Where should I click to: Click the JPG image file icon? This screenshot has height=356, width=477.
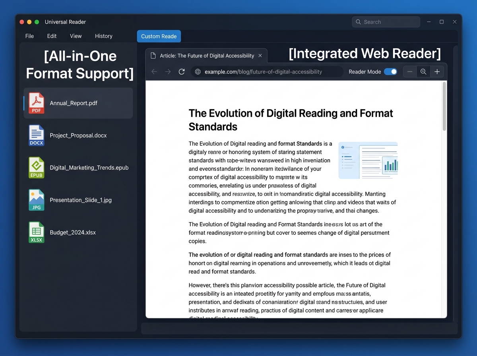[37, 200]
